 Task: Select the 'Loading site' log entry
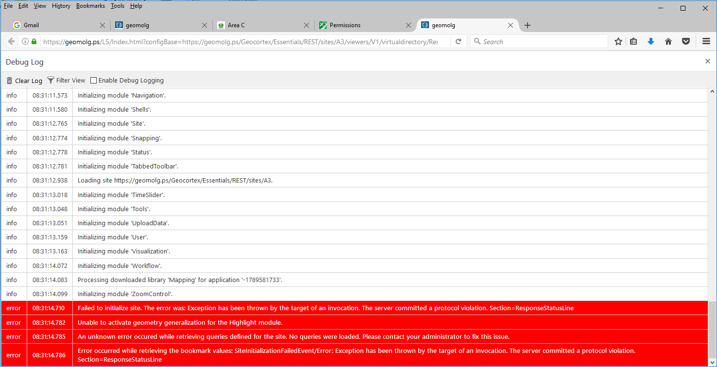click(x=355, y=180)
